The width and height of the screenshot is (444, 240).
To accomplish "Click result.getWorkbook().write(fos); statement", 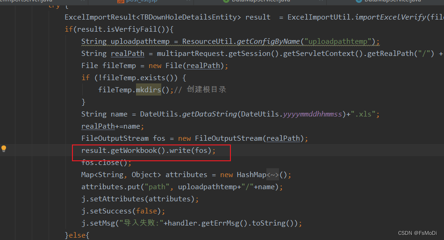I will [148, 151].
